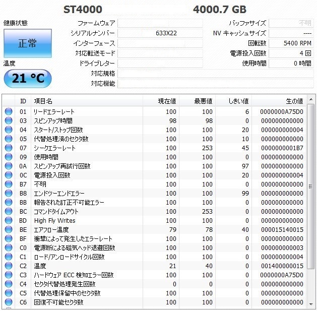Click the しきい値 column header

tap(234, 101)
